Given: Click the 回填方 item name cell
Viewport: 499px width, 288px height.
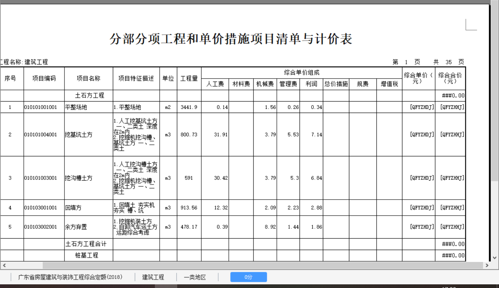Looking at the screenshot, I should coord(89,208).
